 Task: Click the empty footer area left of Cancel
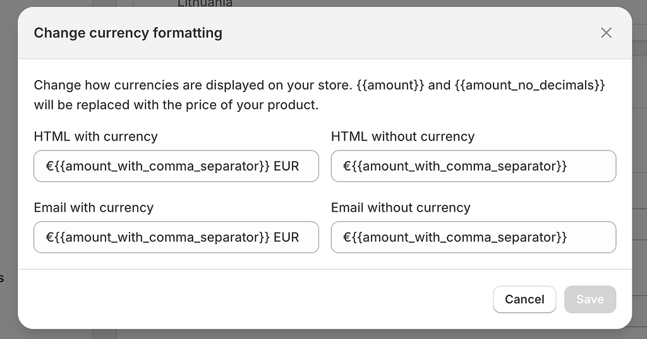coord(253,299)
